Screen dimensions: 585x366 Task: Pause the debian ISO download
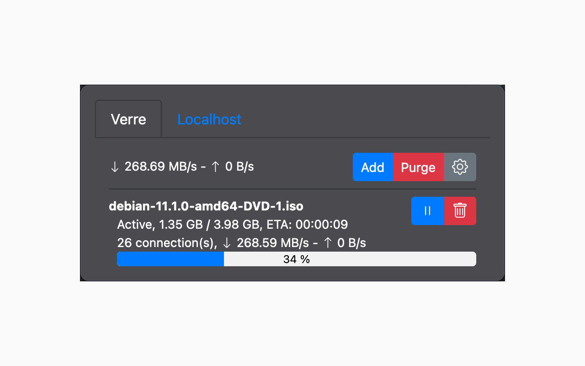(x=427, y=211)
